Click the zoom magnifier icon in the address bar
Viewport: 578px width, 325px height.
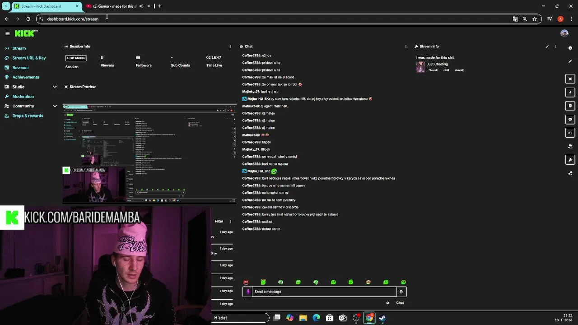coord(525,19)
